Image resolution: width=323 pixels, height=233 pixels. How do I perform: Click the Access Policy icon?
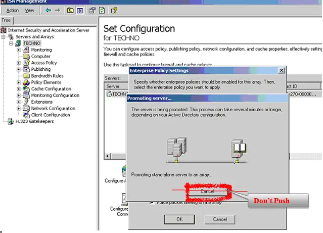(x=26, y=63)
